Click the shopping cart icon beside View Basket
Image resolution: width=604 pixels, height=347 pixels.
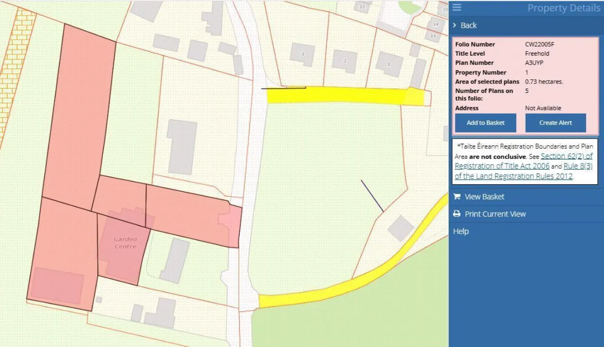coord(456,197)
